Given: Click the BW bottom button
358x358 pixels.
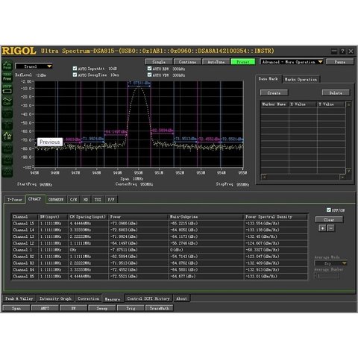Looking at the screenshot, I should pos(74,308).
